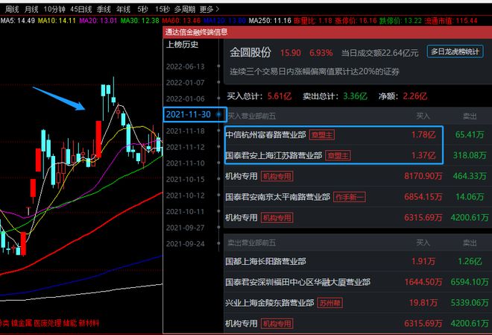Viewport: 492px width, 335px height.
Task: Select history date 2021-09-24
Action: (x=185, y=244)
